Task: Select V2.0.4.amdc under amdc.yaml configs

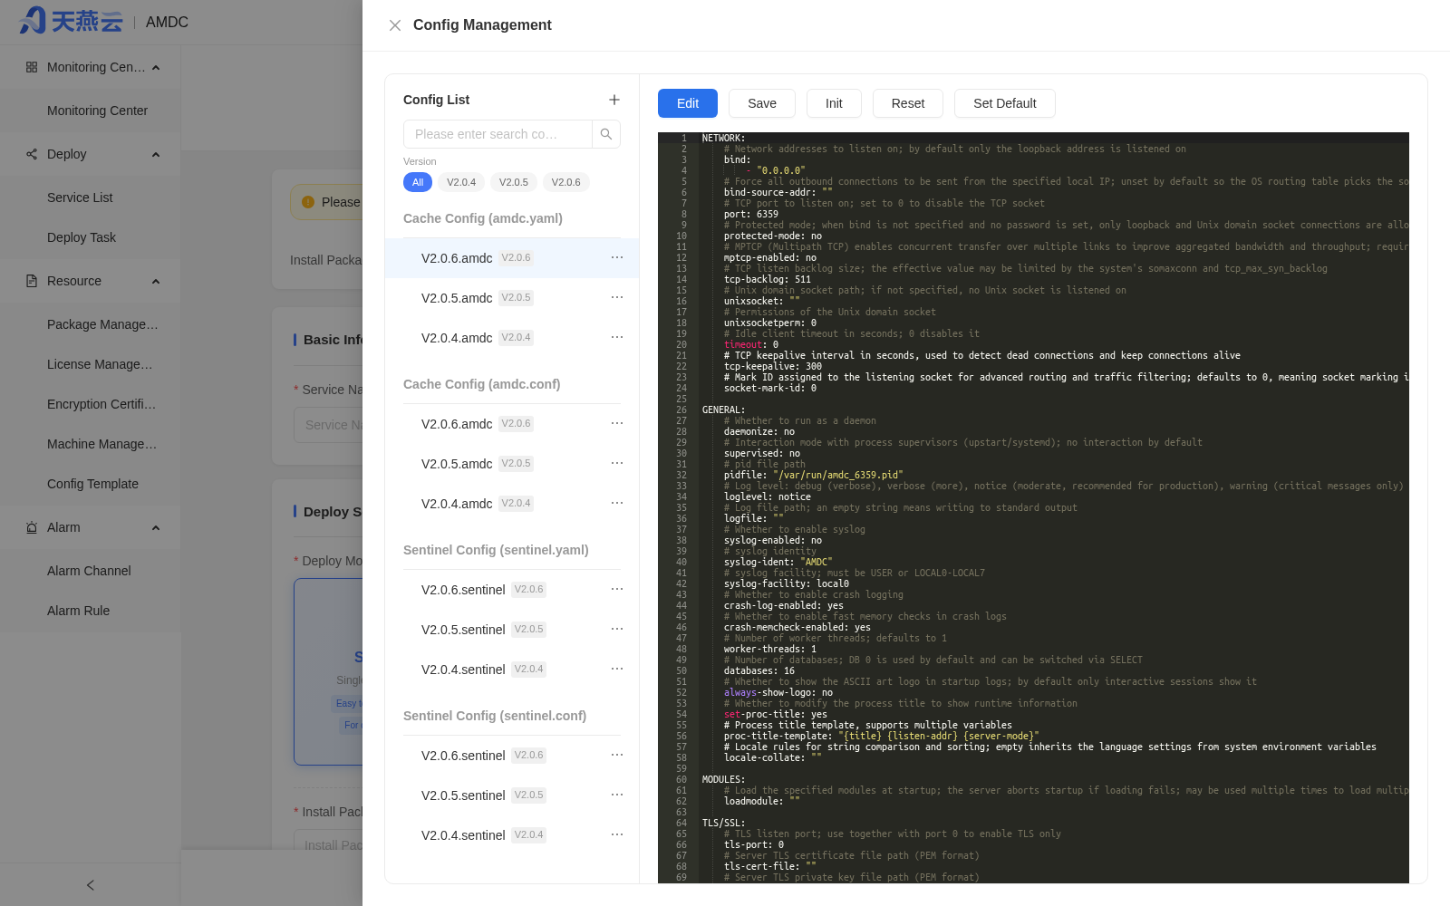Action: (x=512, y=338)
